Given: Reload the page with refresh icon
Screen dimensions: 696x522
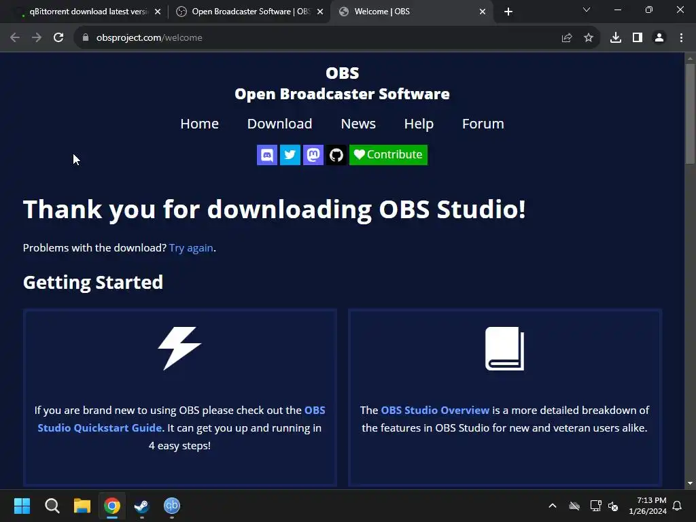Looking at the screenshot, I should coord(58,38).
